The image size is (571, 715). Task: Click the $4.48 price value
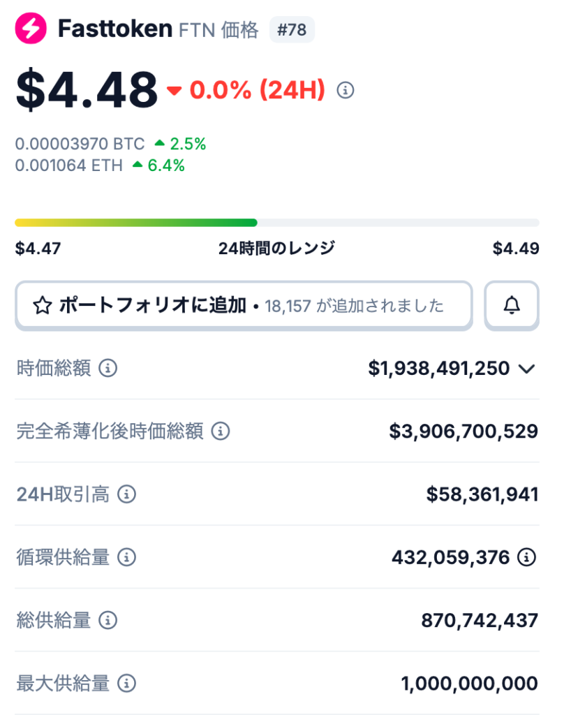pyautogui.click(x=87, y=90)
